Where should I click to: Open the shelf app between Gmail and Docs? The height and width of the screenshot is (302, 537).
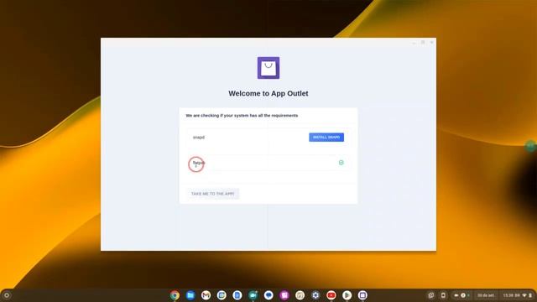[x=222, y=295]
